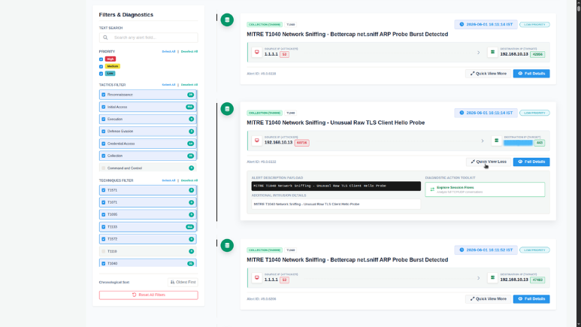581x327 pixels.
Task: Click Select All for Priority
Action: pyautogui.click(x=168, y=52)
